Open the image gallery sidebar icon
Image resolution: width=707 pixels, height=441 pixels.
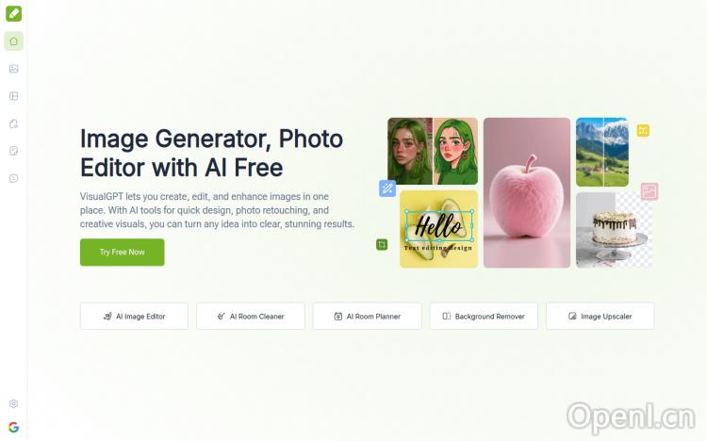[13, 69]
